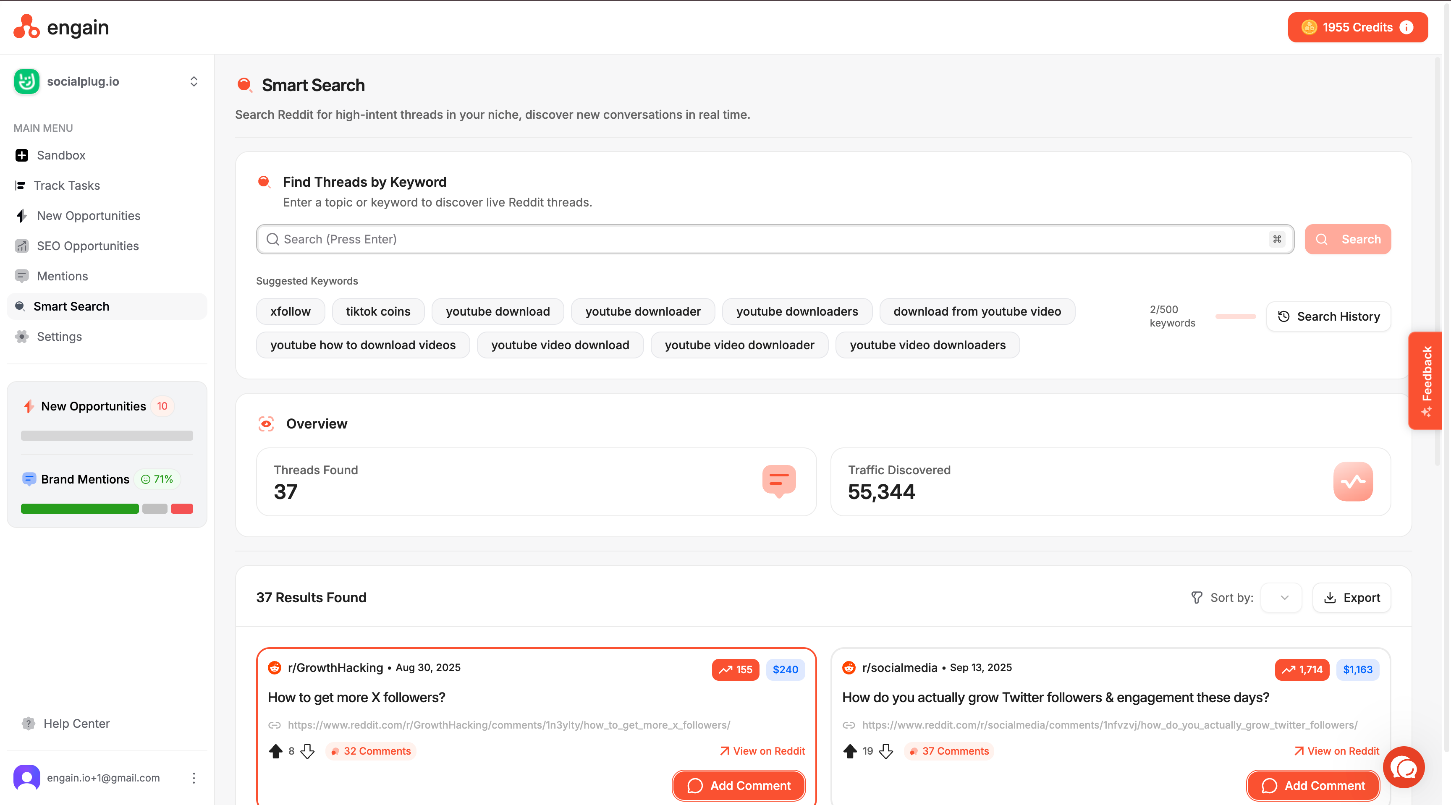Choose the youtube downloader keyword chip

pyautogui.click(x=643, y=311)
